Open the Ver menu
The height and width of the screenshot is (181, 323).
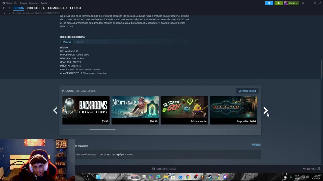tap(16, 3)
